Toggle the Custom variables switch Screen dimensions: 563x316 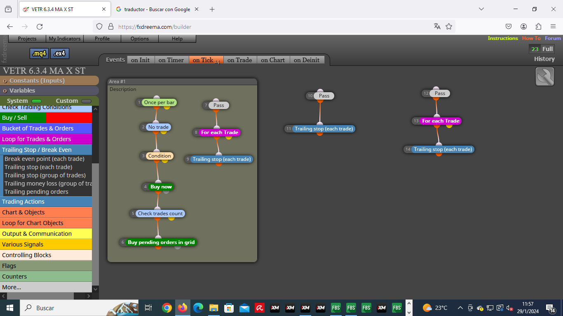tap(86, 101)
